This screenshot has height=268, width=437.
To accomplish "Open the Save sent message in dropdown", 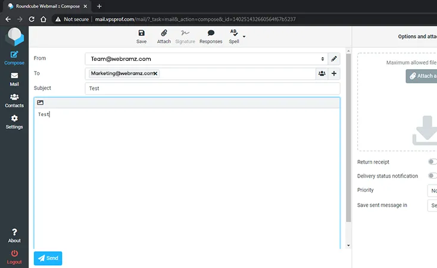I will click(432, 205).
